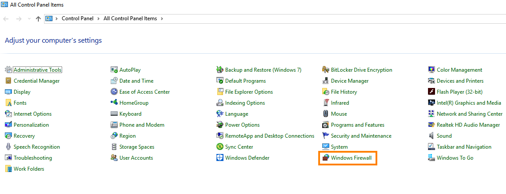The width and height of the screenshot is (506, 194).
Task: Open the Windows Defender shield icon
Action: (220, 157)
